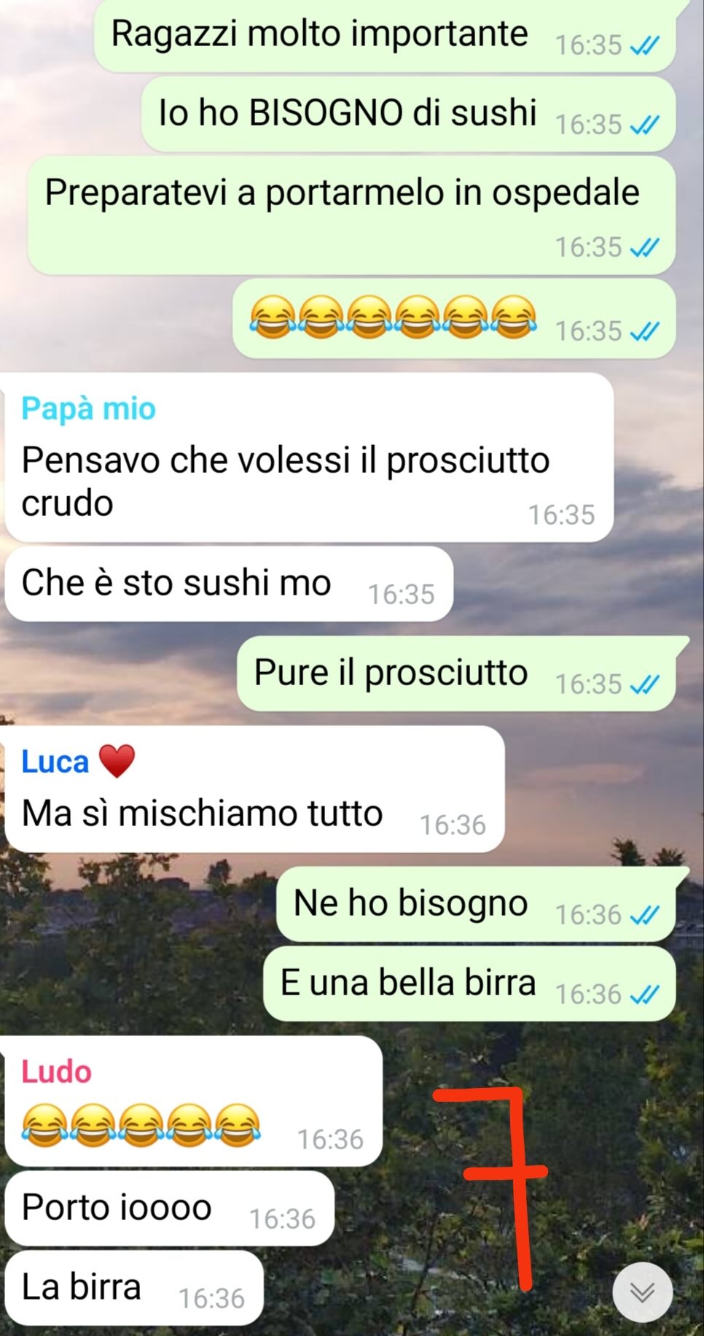Select message 'Pensavo che volessi il prosciutto crudo'

[x=309, y=457]
